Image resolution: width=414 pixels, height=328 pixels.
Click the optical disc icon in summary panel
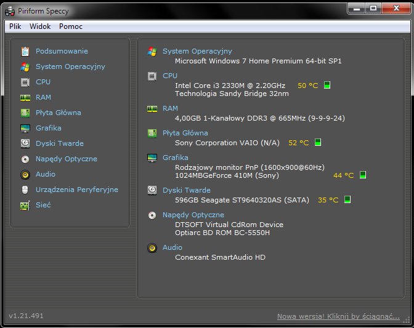pos(152,215)
